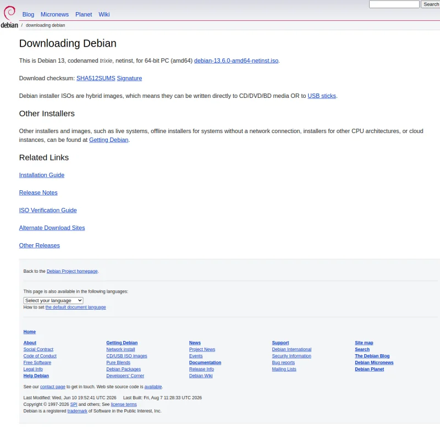Open the Installation Guide link
Viewport: 440px width, 440px height.
coord(42,175)
